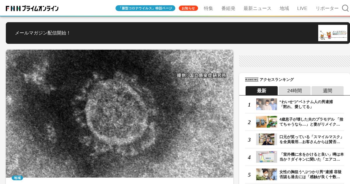The width and height of the screenshot is (350, 184).
Task: Open the mail magazine mascot banner image
Action: coord(332,33)
